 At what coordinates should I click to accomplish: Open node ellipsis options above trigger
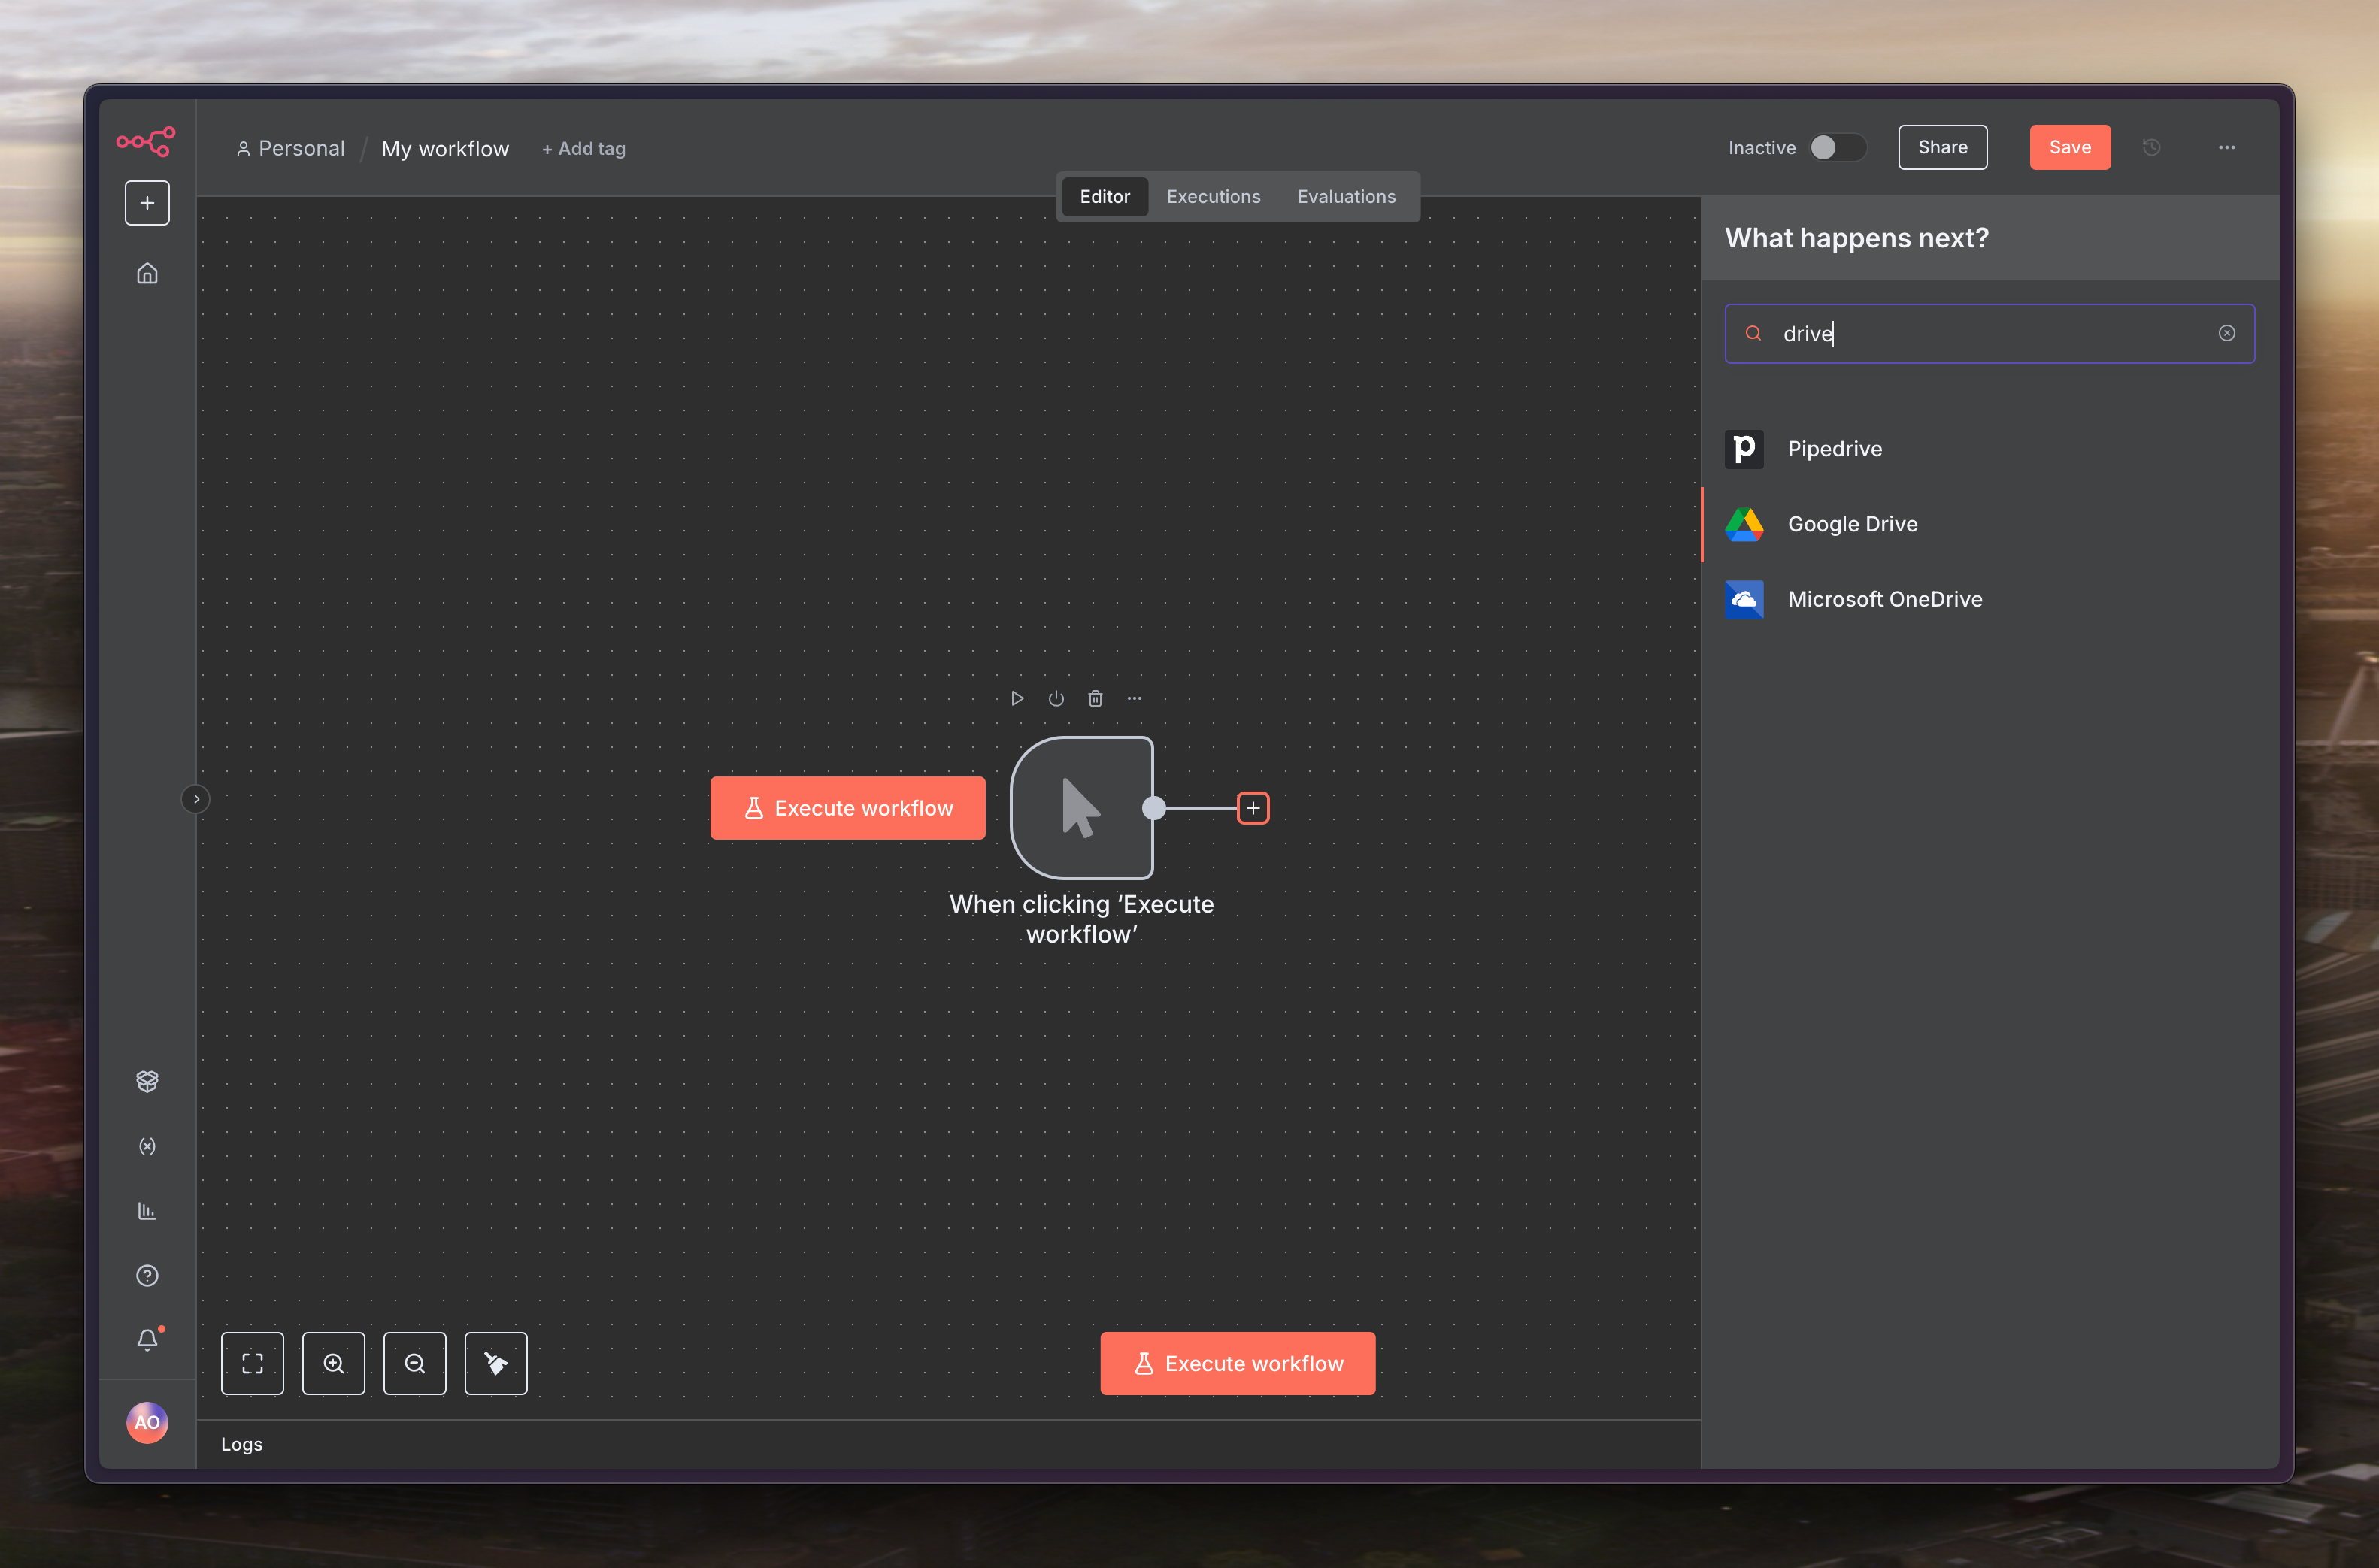click(x=1134, y=698)
